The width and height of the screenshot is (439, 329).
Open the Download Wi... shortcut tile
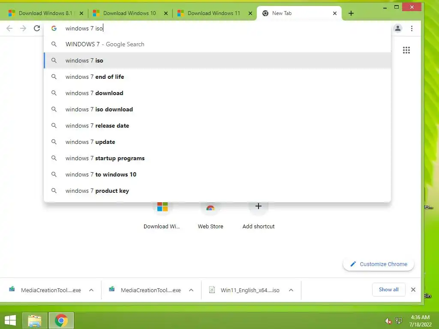coord(162,215)
